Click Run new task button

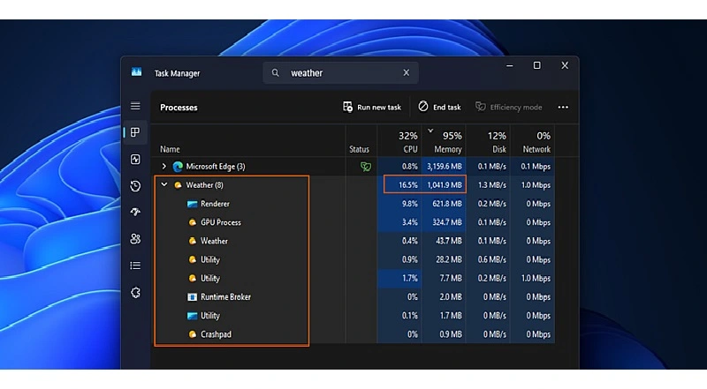[x=372, y=107]
